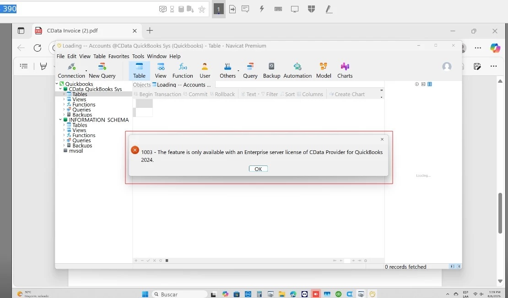
Task: Select monitor 1 in remote toolbar
Action: [219, 9]
